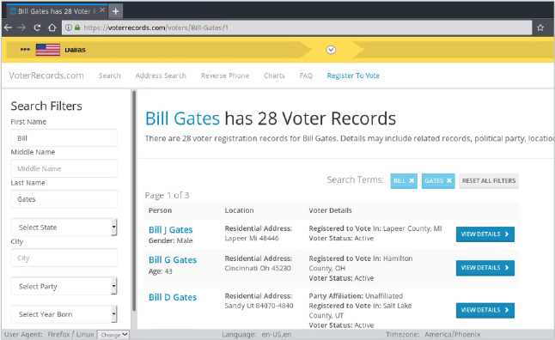Click the Dallas label in yellow bar

pyautogui.click(x=75, y=50)
